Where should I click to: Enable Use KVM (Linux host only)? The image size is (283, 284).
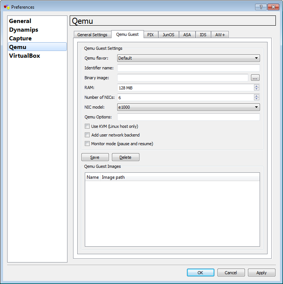click(x=87, y=126)
